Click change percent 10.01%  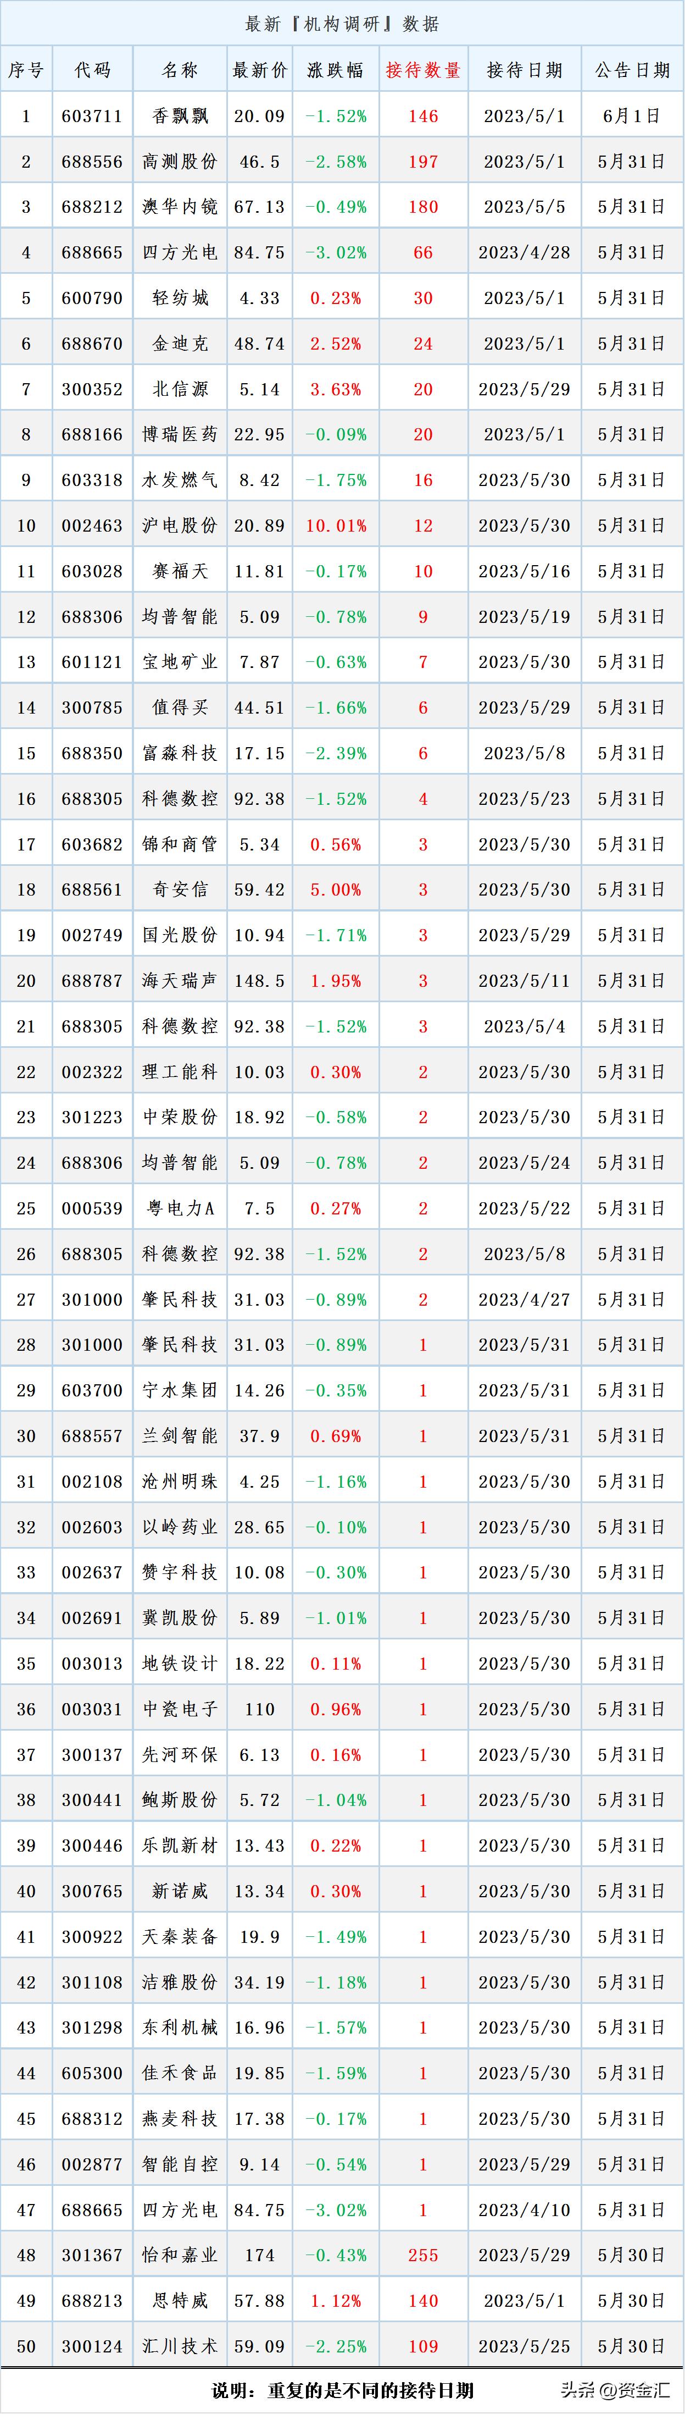[x=335, y=526]
